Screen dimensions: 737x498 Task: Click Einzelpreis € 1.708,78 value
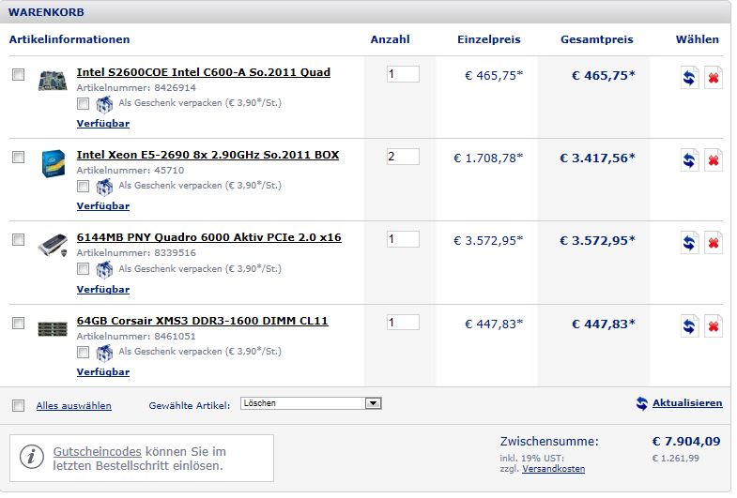pyautogui.click(x=488, y=158)
